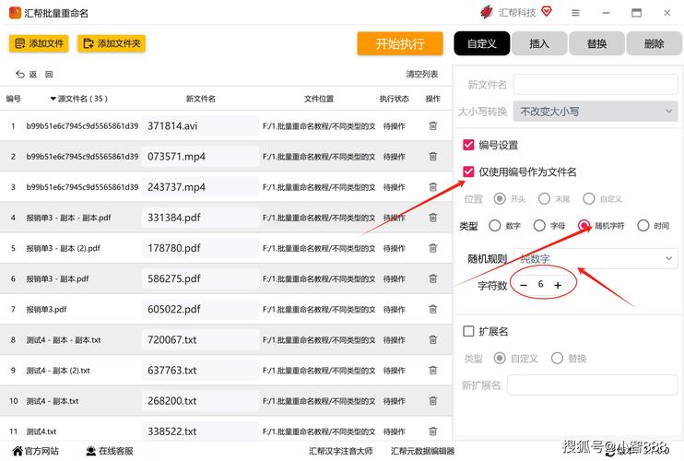Click 清空列表 link

[422, 74]
